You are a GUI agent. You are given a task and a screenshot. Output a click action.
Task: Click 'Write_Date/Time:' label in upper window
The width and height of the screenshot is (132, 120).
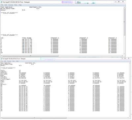click(8, 9)
